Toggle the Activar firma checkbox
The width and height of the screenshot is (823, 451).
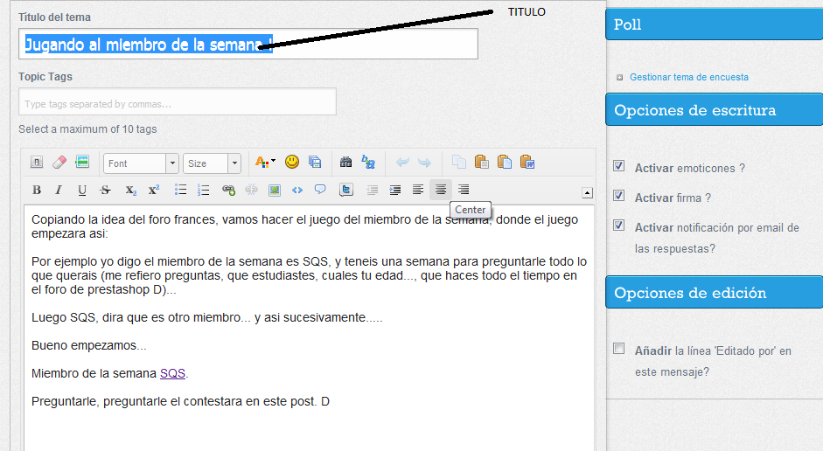point(619,196)
